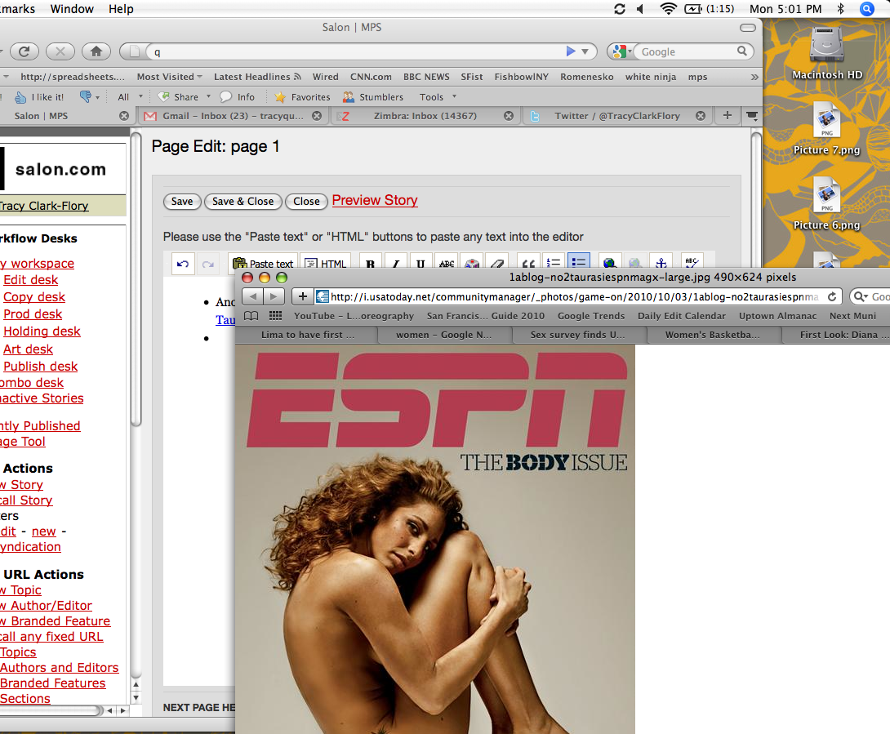Open the search engine selector dropdown

click(x=623, y=51)
